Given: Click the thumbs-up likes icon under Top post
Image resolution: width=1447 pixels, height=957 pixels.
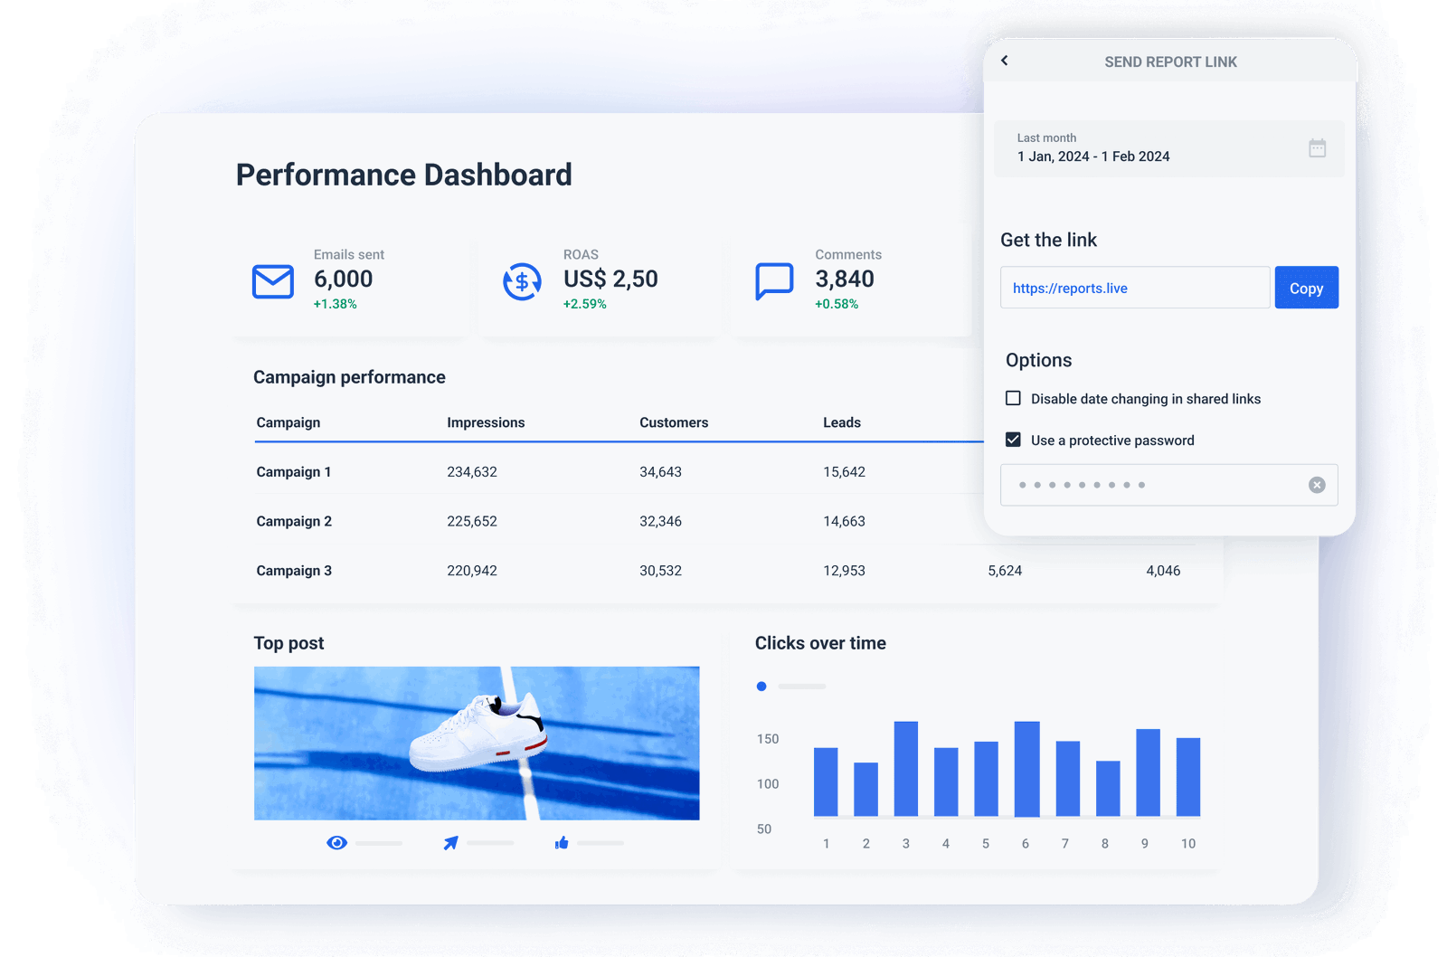Looking at the screenshot, I should [x=561, y=842].
